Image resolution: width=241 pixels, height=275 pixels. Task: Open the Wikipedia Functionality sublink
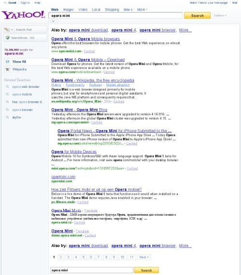(x=75, y=85)
